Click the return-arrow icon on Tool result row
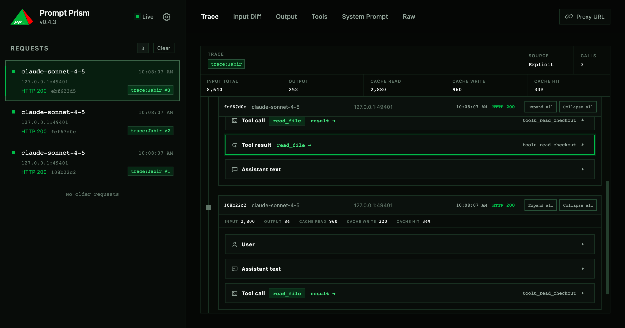625x328 pixels. [x=235, y=145]
